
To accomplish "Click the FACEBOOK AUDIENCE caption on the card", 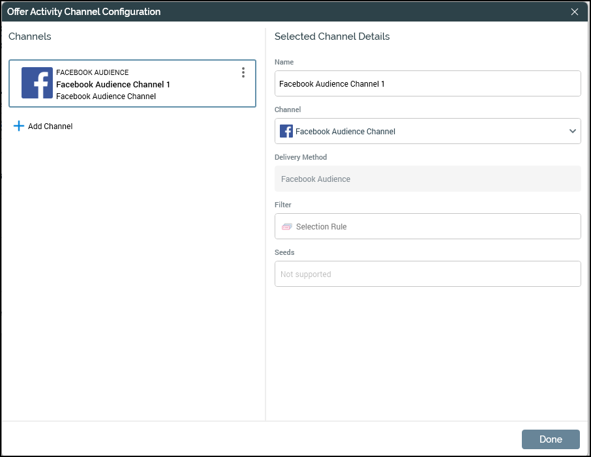I will point(93,72).
